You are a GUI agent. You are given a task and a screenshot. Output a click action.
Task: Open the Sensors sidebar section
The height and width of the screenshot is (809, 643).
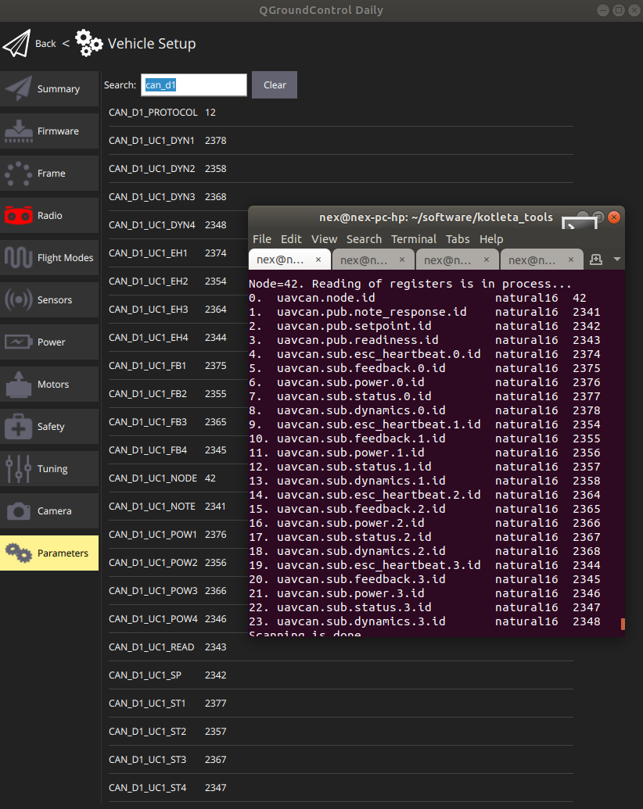coord(49,300)
